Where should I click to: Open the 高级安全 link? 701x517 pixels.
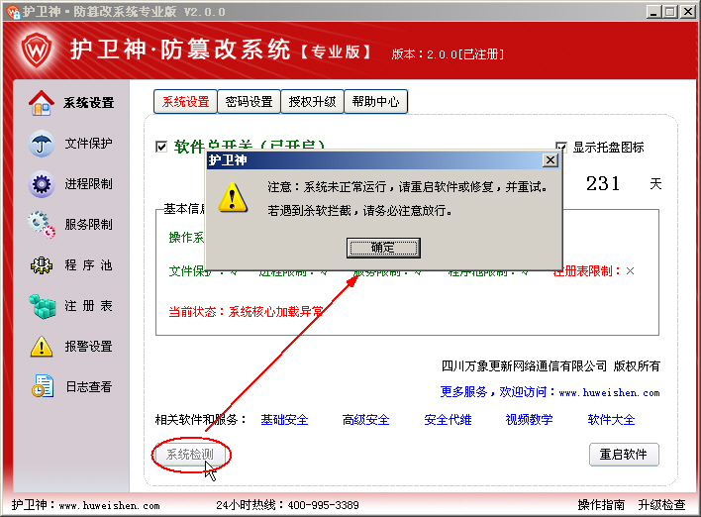pyautogui.click(x=365, y=420)
